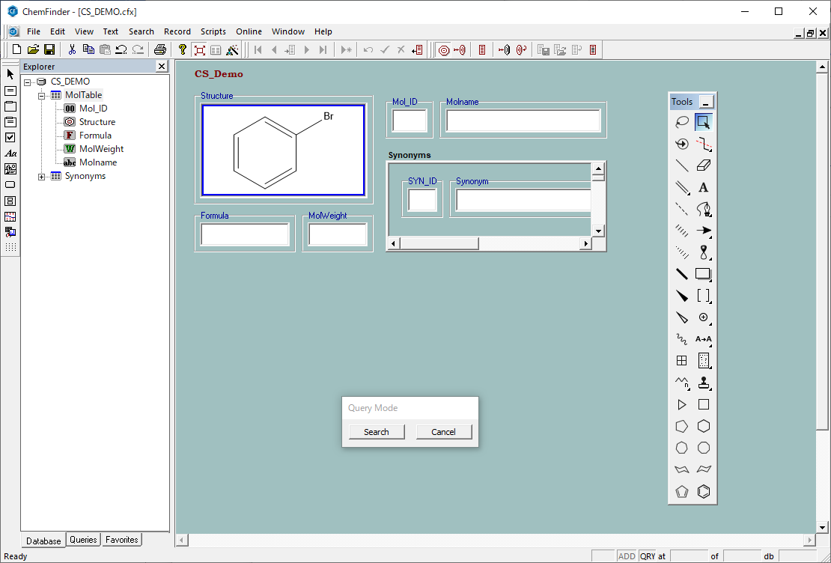Viewport: 831px width, 563px height.
Task: Click the Formula input box
Action: [x=245, y=234]
